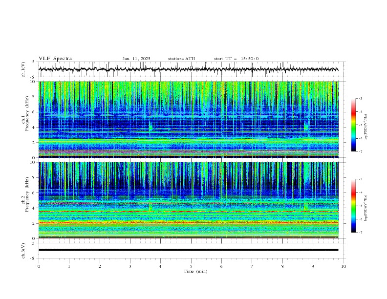Click the ch.1 waveform trace plot
This screenshot has width=387, height=299.
click(x=189, y=69)
